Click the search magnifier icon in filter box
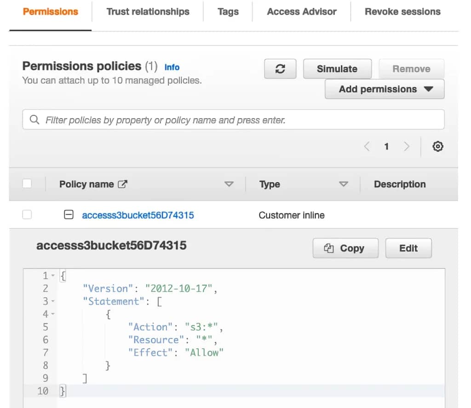Screen dimensions: 471x408 click(x=34, y=120)
